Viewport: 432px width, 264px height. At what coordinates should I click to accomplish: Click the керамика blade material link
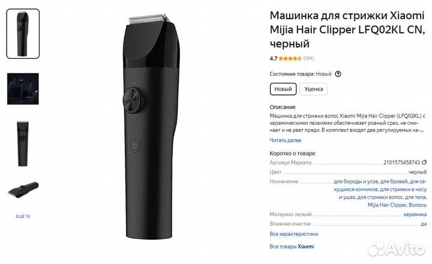tap(415, 214)
